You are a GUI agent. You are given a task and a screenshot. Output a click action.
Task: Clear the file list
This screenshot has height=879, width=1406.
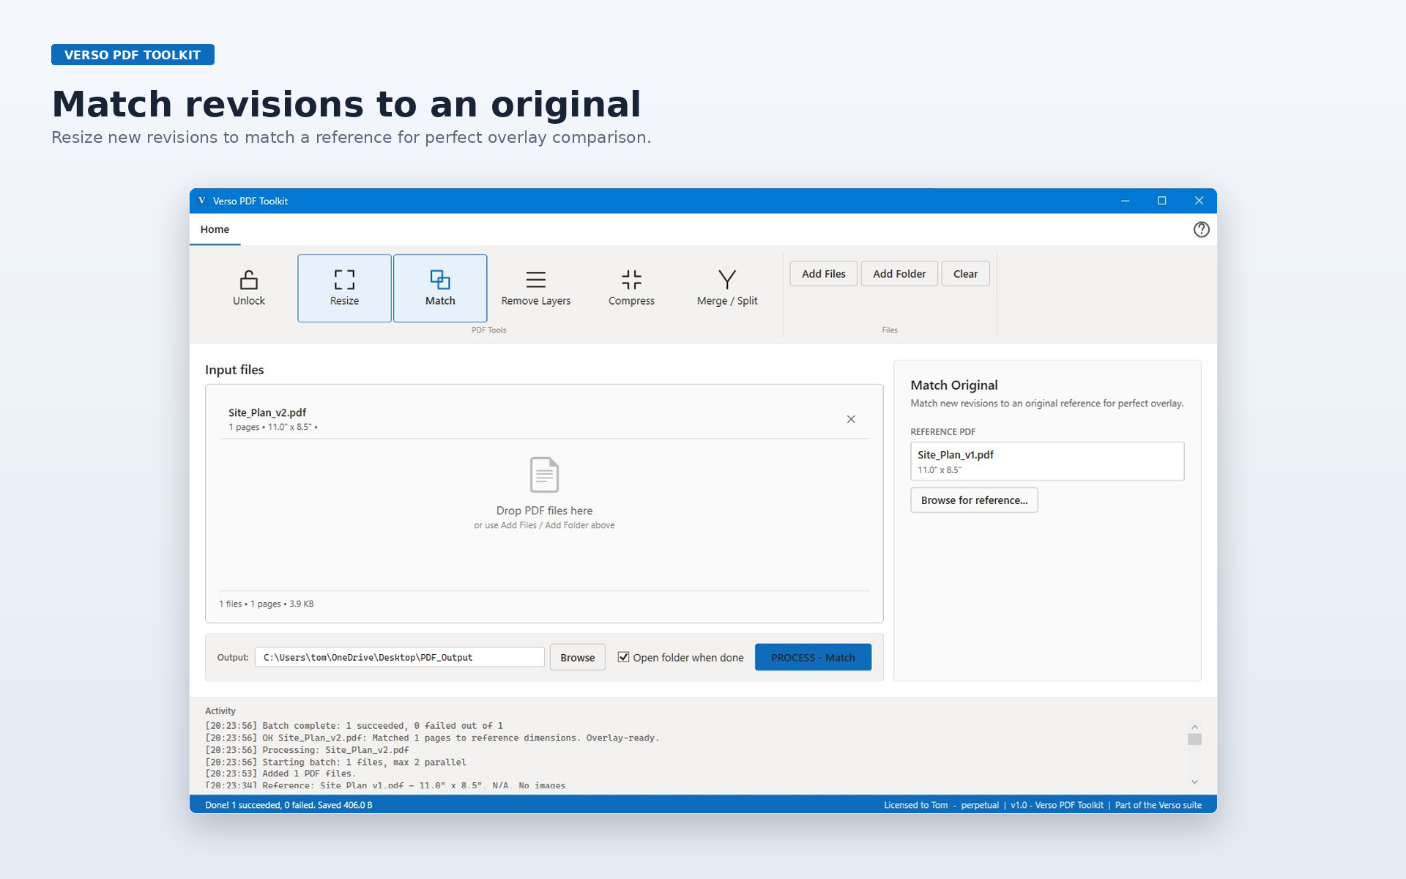(965, 273)
